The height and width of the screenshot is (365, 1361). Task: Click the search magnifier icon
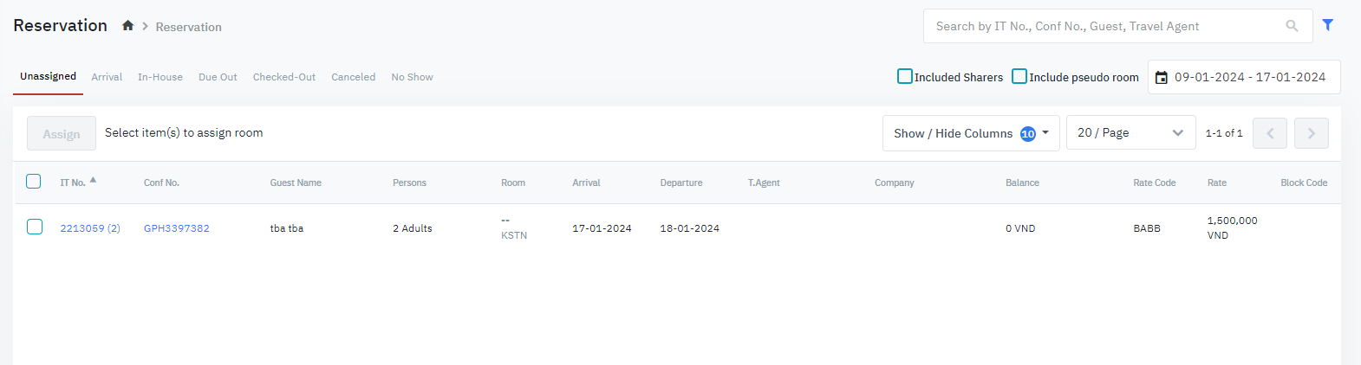point(1292,26)
